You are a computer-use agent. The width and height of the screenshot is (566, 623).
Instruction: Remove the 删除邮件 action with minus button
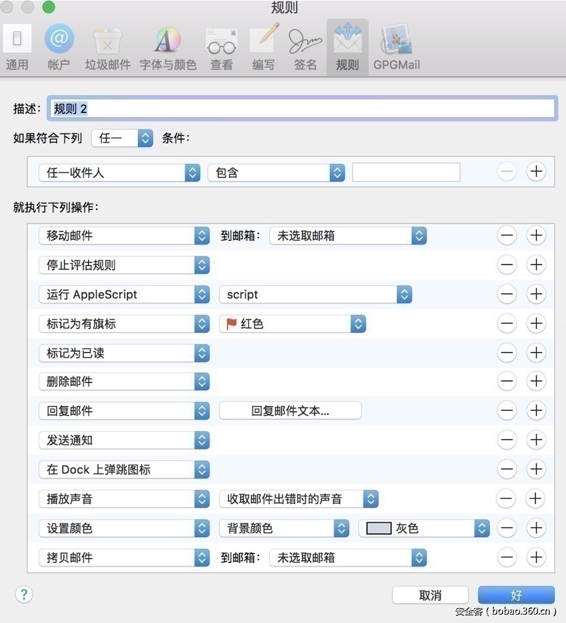[507, 381]
